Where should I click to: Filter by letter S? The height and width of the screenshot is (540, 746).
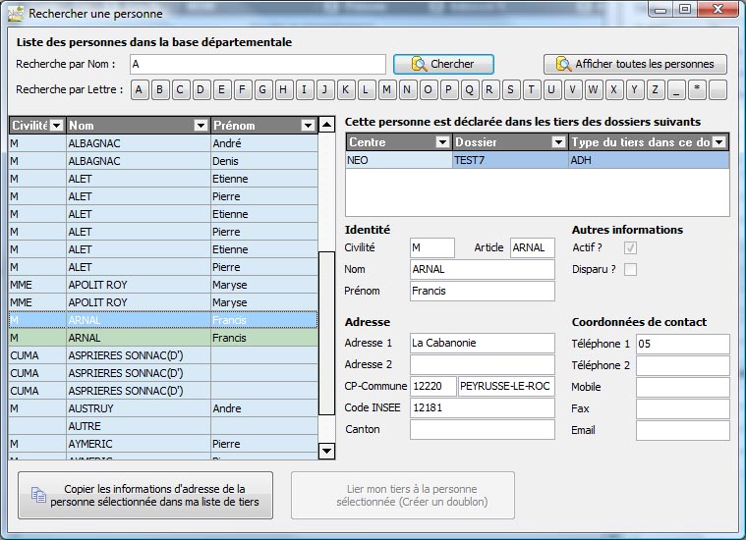click(510, 90)
